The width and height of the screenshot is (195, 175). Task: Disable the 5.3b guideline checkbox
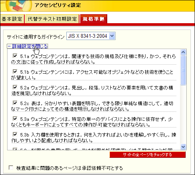tap(15, 134)
